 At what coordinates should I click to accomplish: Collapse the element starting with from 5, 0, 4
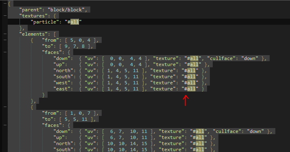coord(5,40)
